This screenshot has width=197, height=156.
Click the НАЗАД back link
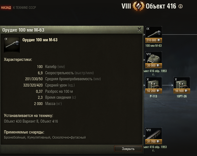click(x=6, y=8)
